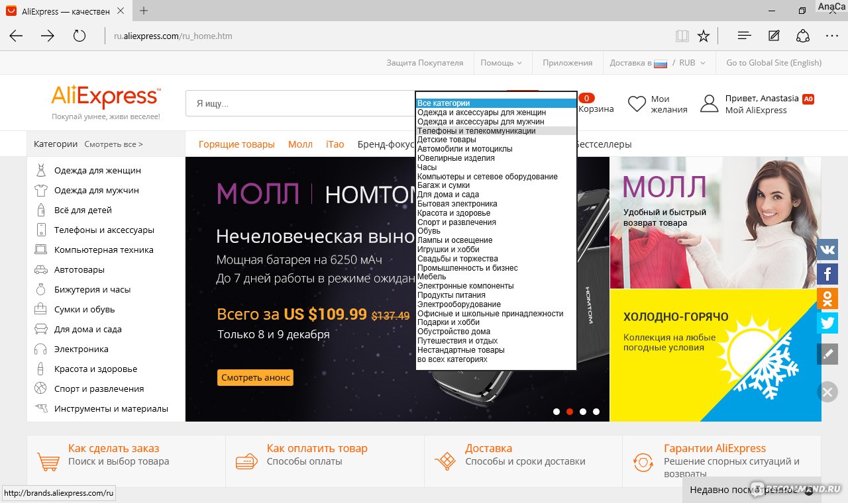Open Приложения link in top bar
Screen dimensions: 848x503
tap(567, 63)
